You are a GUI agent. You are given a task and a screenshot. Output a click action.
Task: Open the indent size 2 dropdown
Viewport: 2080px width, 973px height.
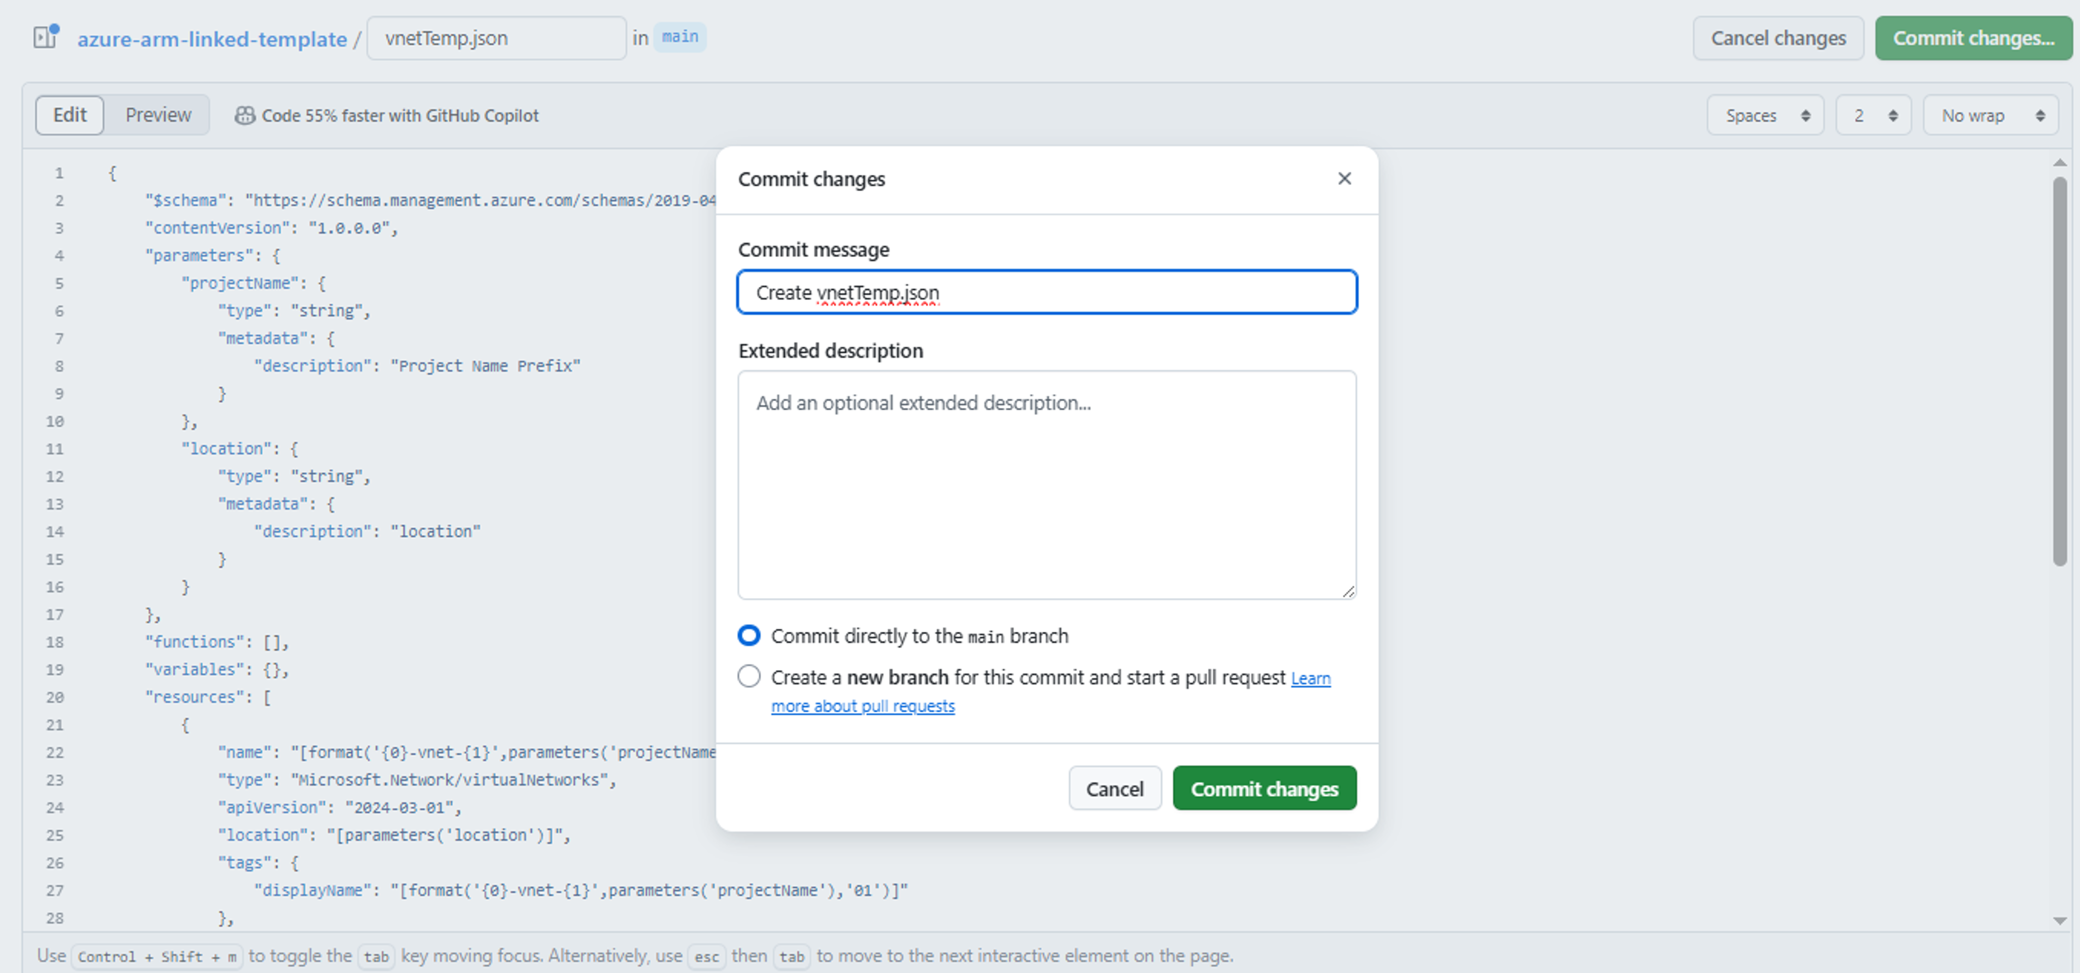click(1872, 115)
